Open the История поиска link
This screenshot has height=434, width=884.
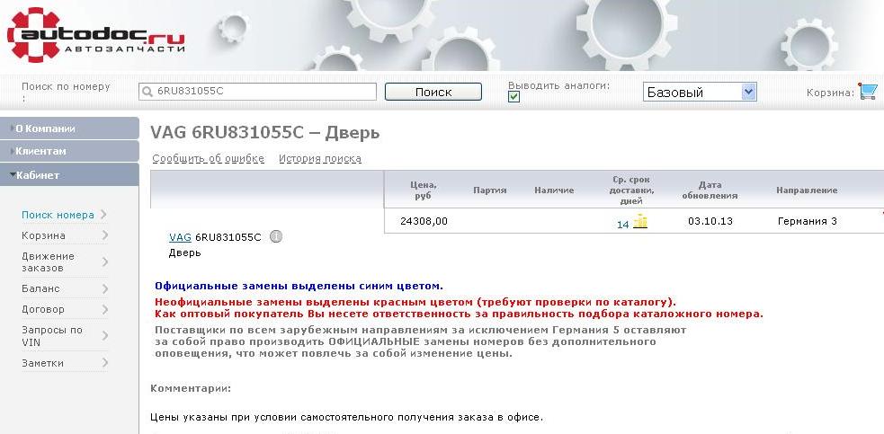pyautogui.click(x=319, y=159)
